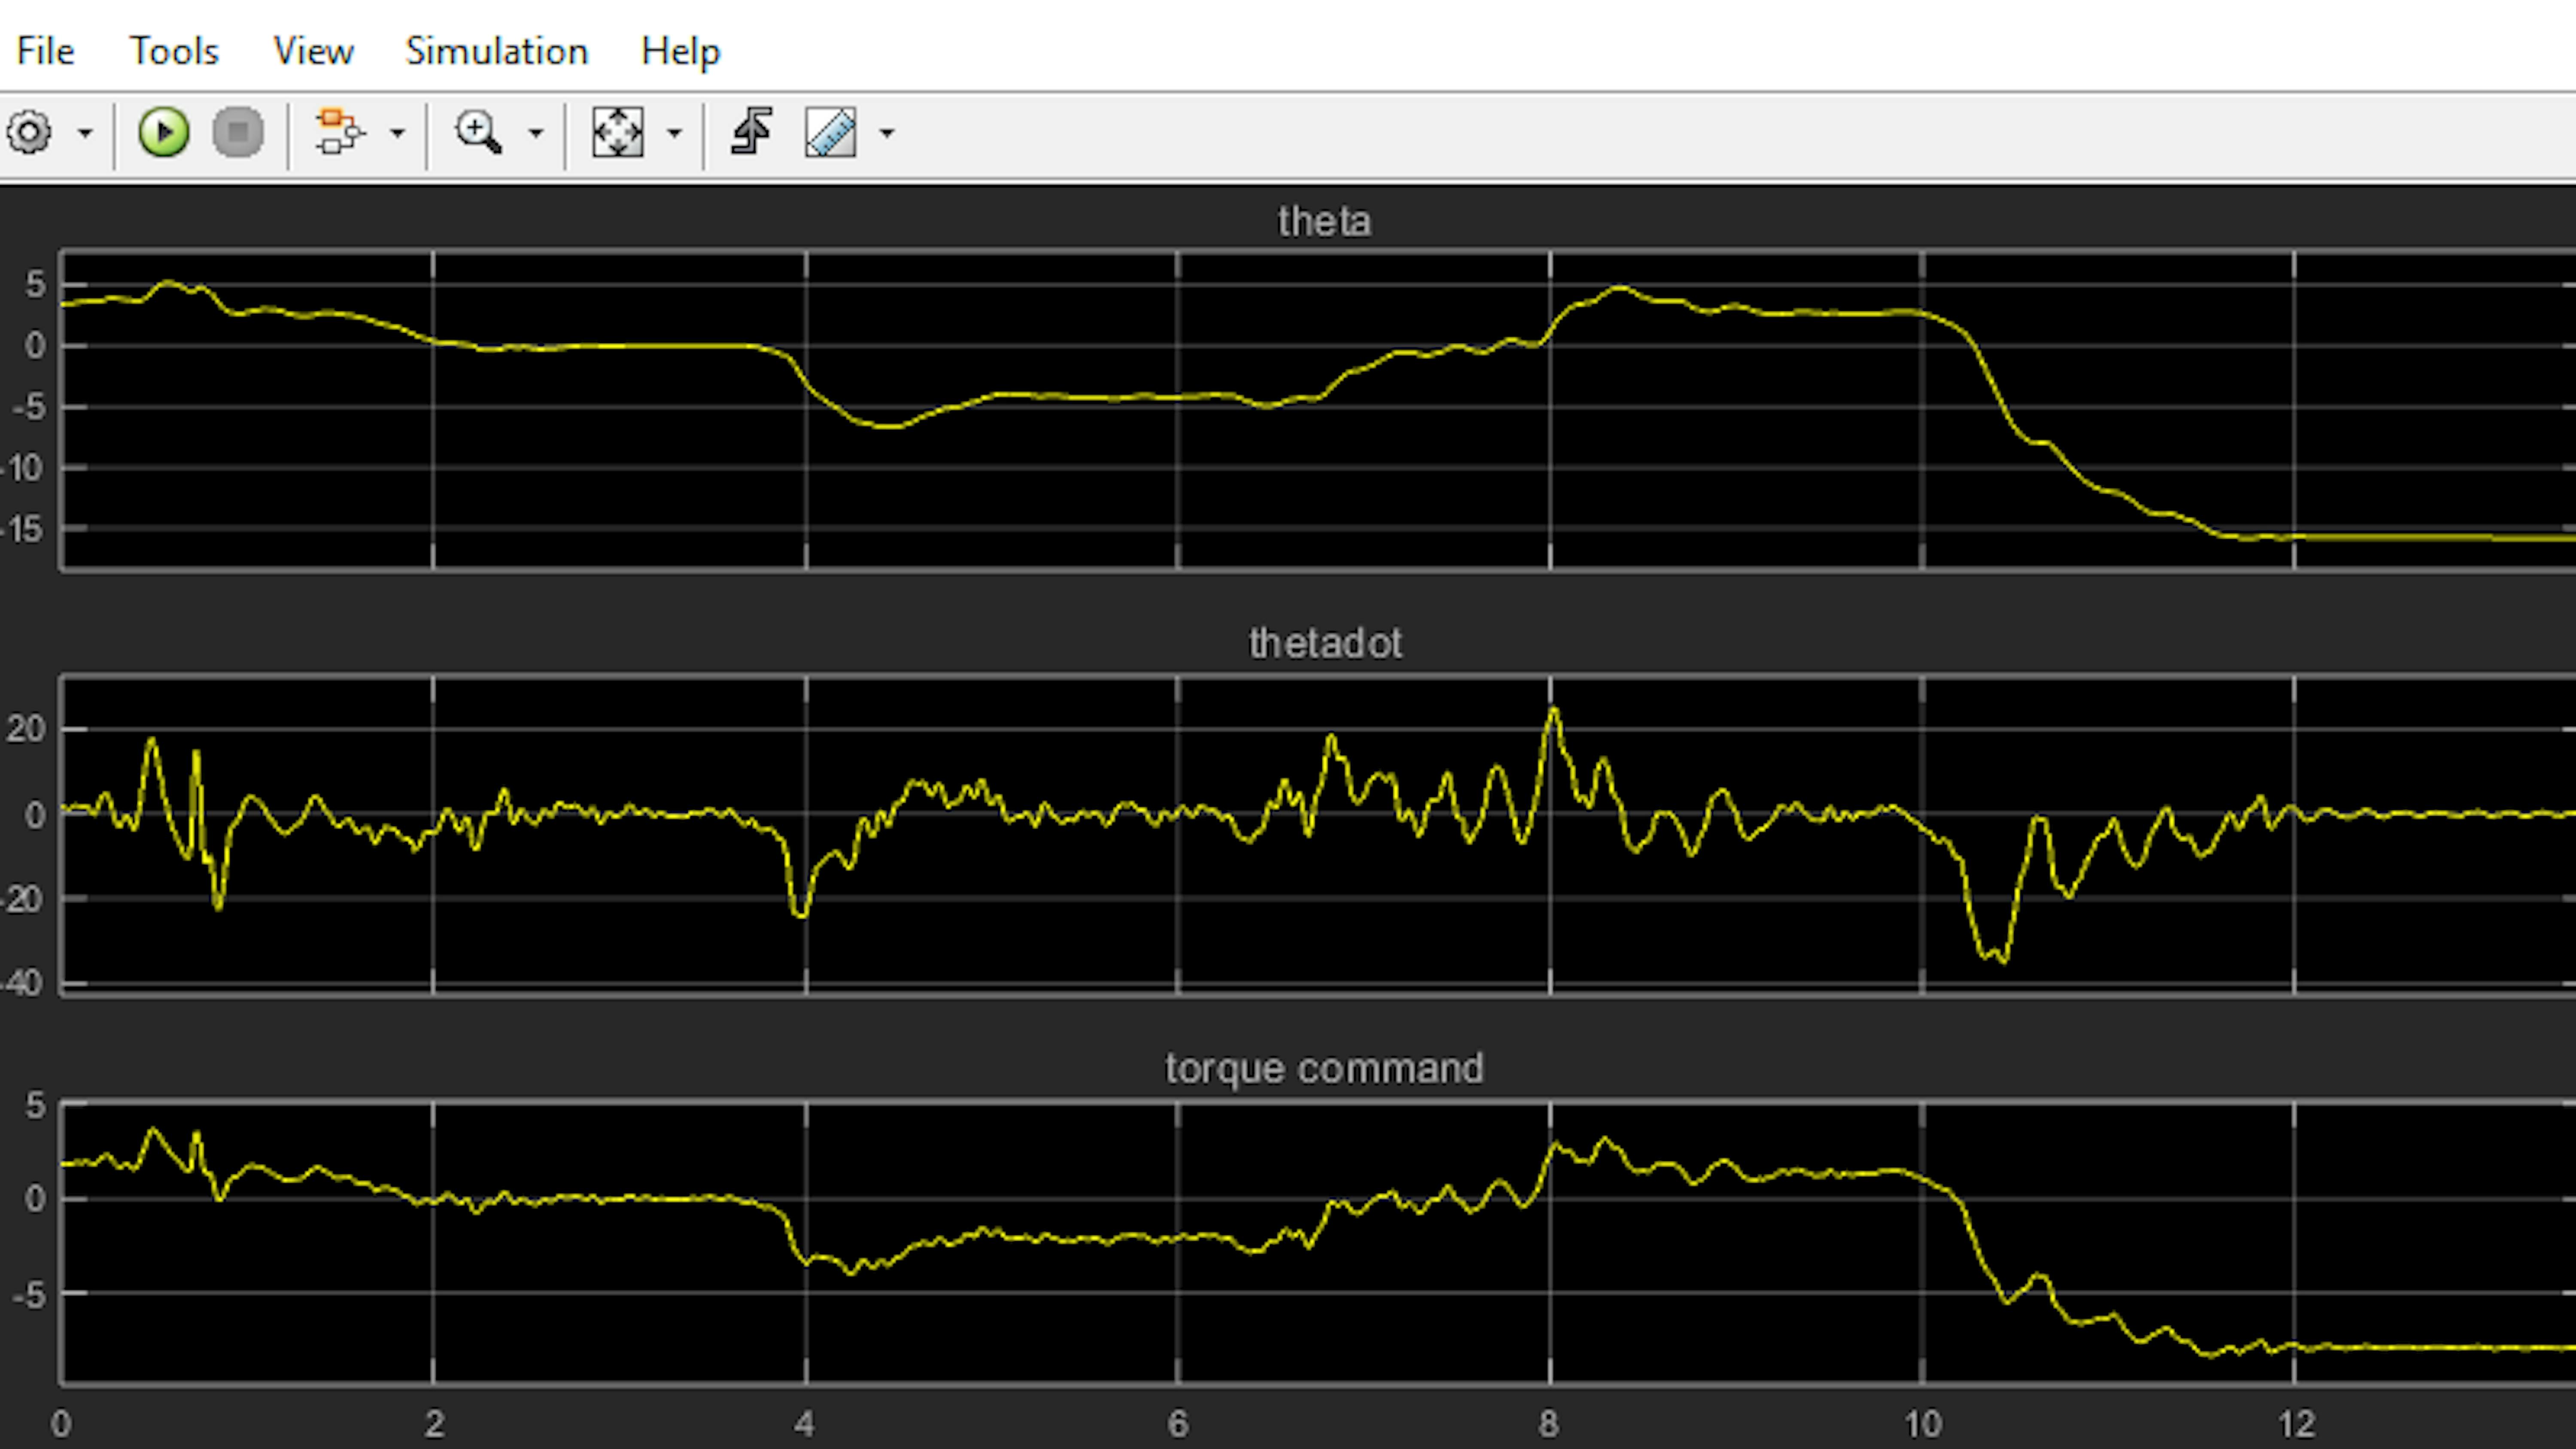Screen dimensions: 2576x1449
Task: Expand the Zoom tool dropdown arrow
Action: point(536,133)
